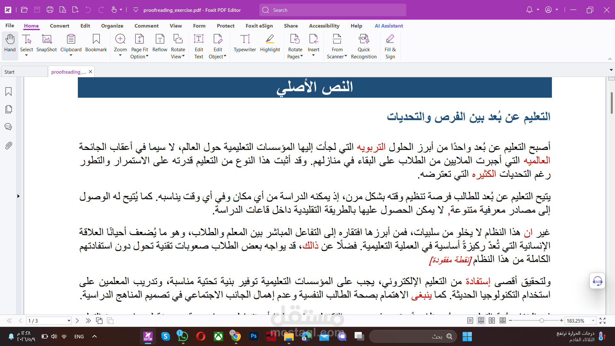Open the account profile menu in the title bar
615x346 pixels.
tap(548, 10)
